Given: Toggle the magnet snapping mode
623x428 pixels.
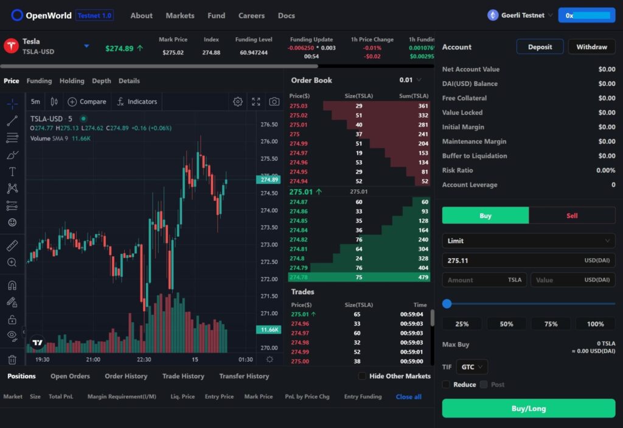Looking at the screenshot, I should point(12,286).
